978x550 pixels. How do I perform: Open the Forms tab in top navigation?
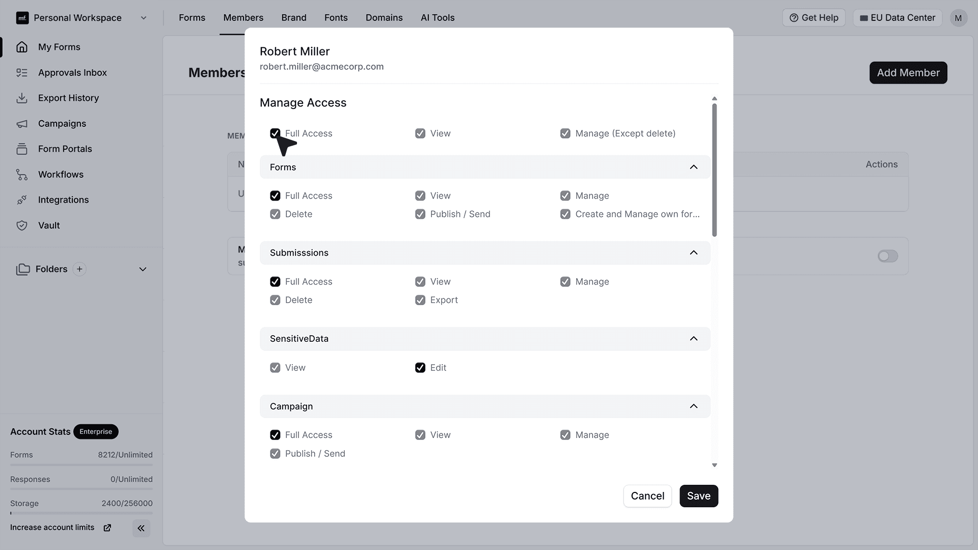(192, 18)
